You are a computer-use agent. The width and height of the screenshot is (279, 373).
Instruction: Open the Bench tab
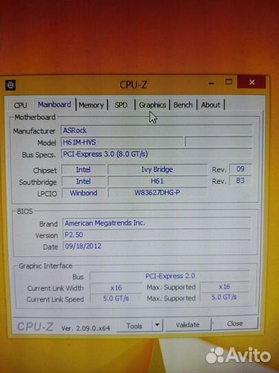click(183, 105)
